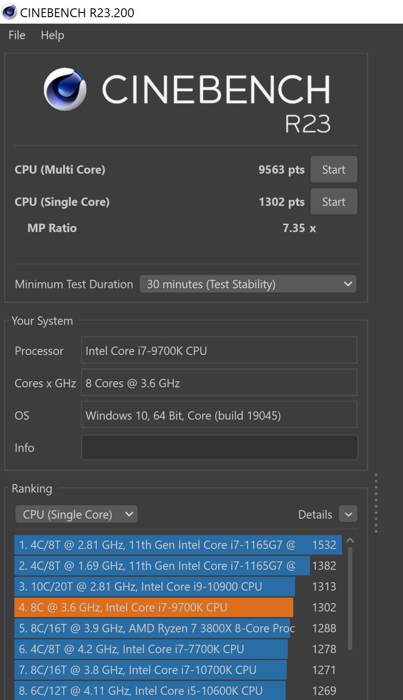Open the Help menu
Image resolution: width=403 pixels, height=700 pixels.
click(52, 35)
